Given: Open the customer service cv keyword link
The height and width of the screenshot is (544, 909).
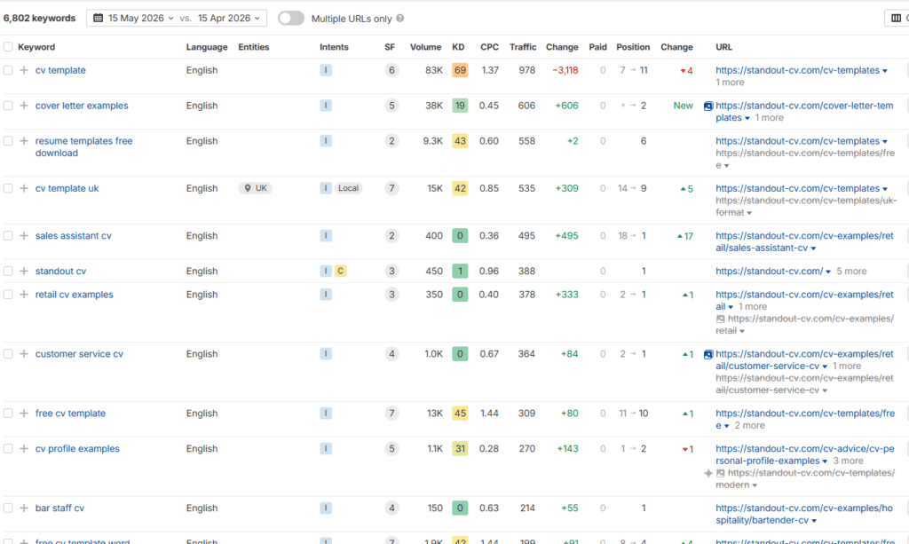Looking at the screenshot, I should [79, 354].
